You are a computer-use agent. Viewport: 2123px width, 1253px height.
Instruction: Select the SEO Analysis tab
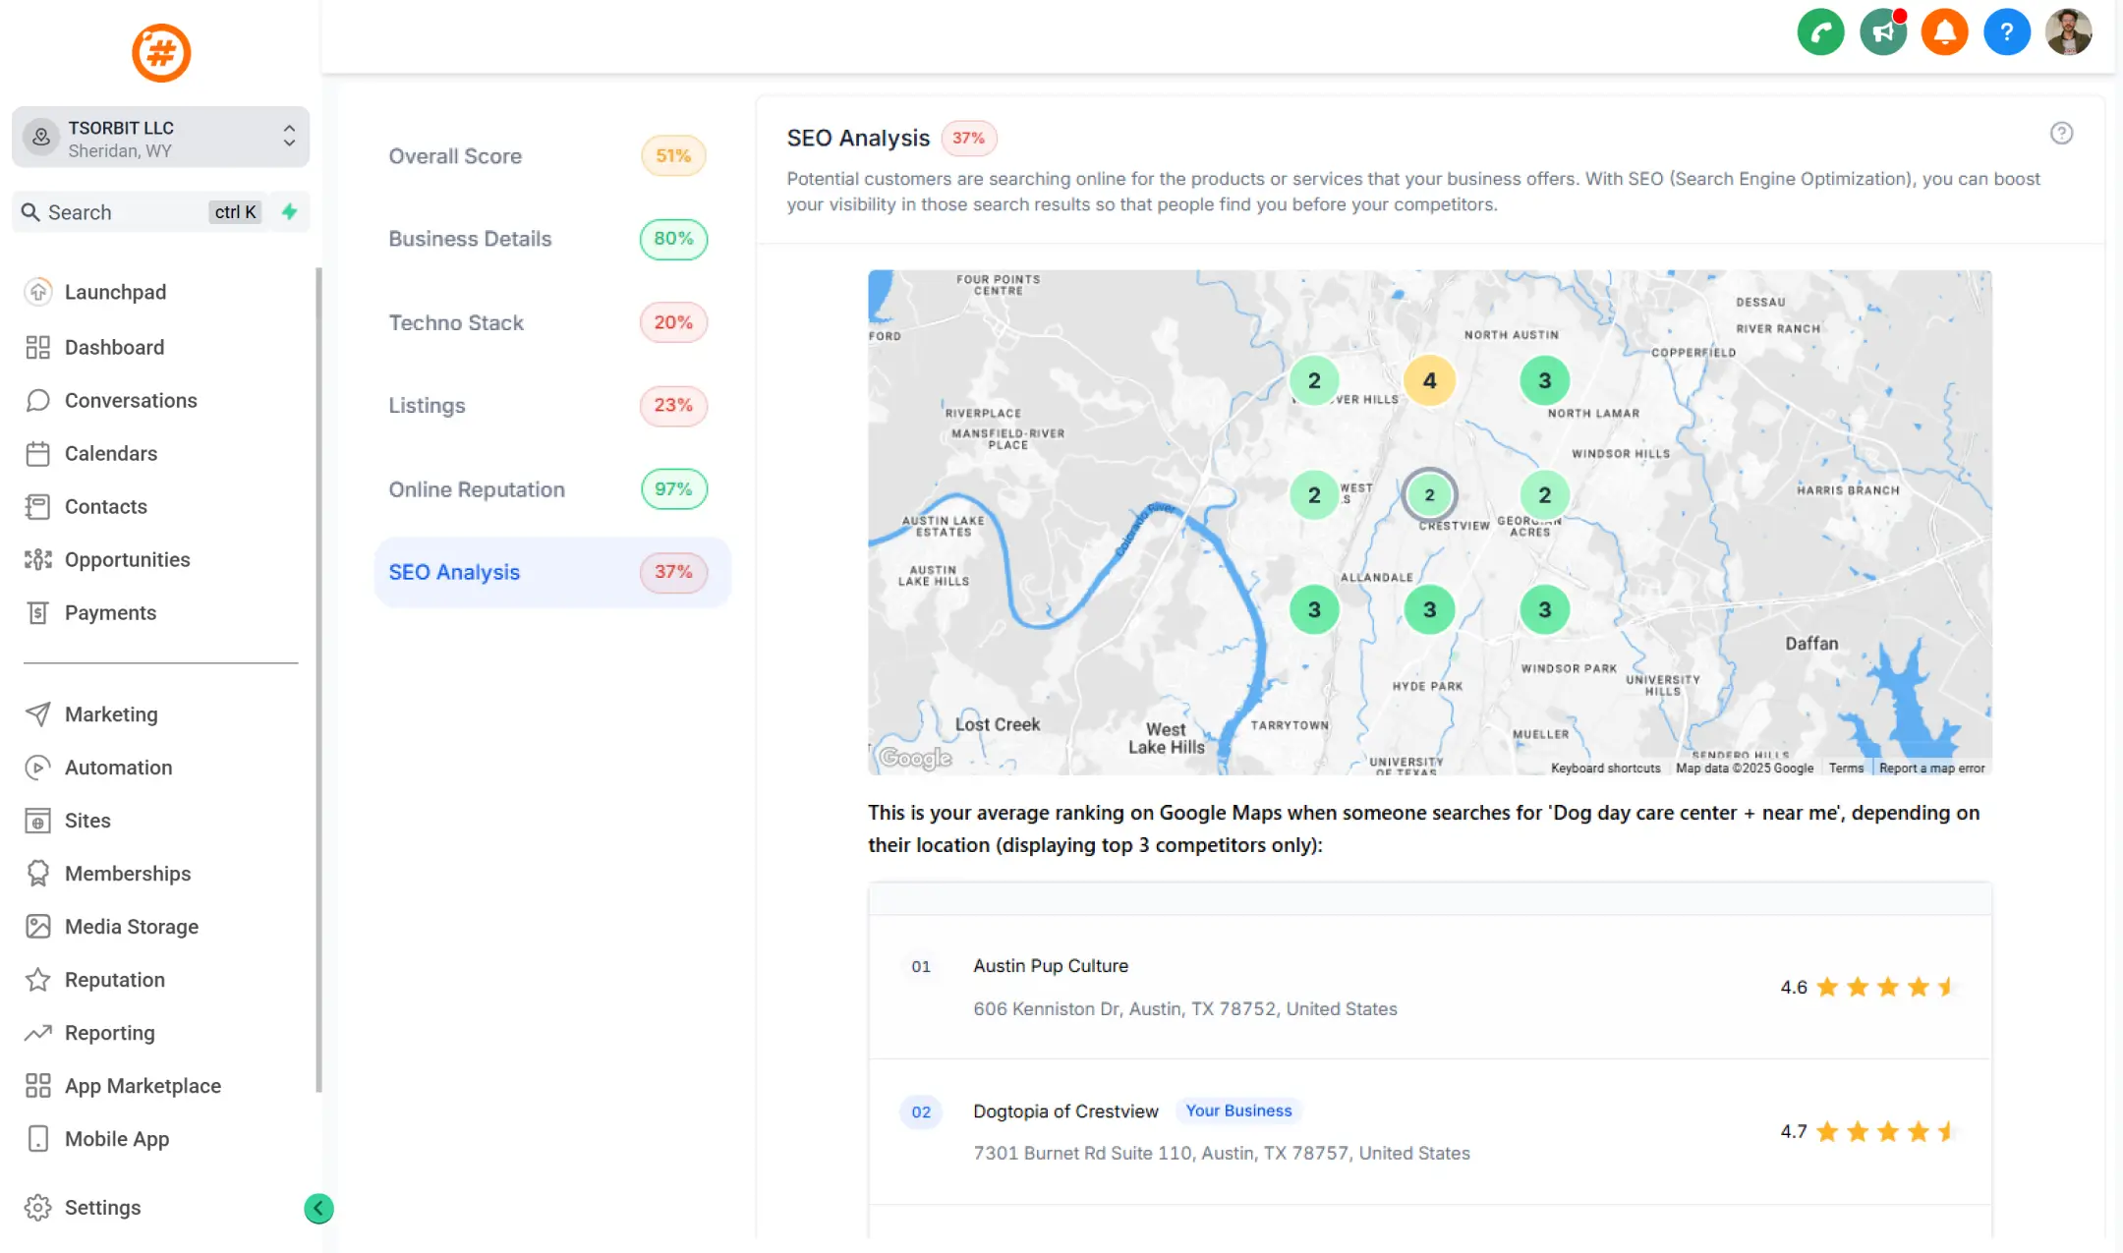(x=551, y=572)
